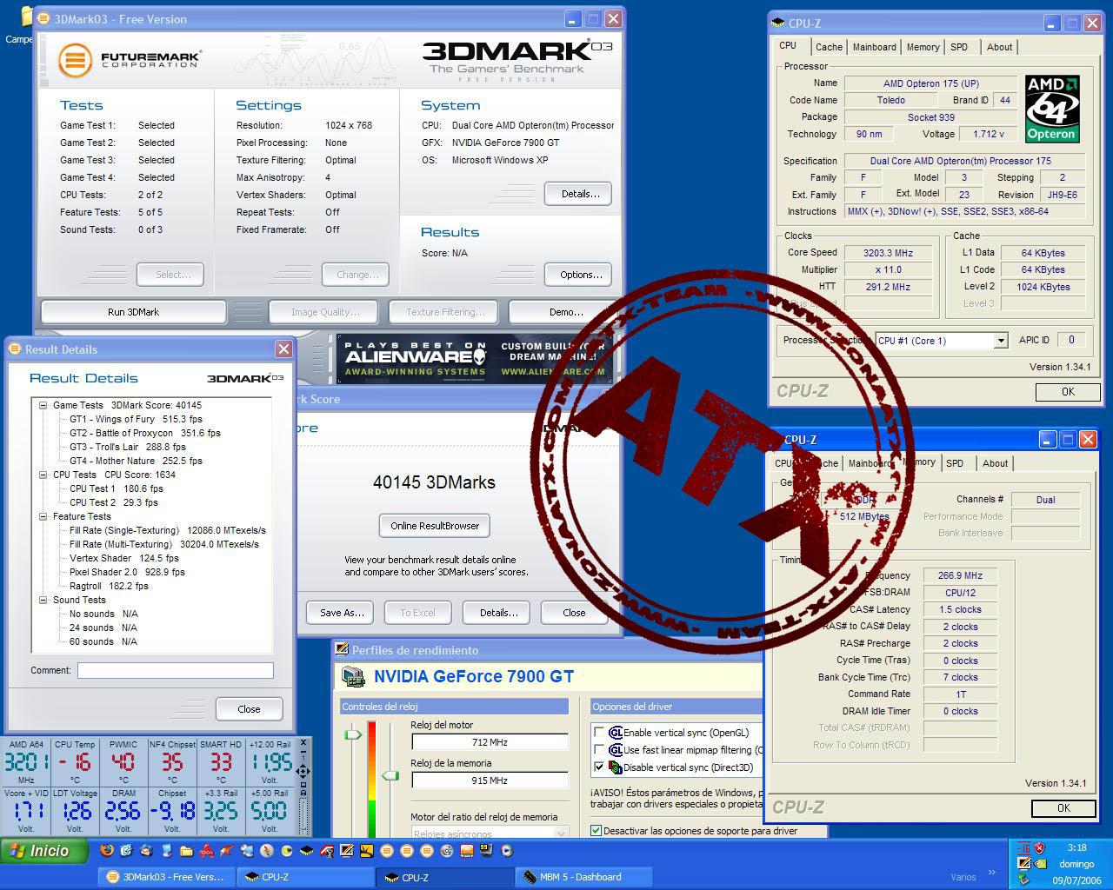
Task: Click OK in the lower CPU-Z window
Action: (x=1063, y=808)
